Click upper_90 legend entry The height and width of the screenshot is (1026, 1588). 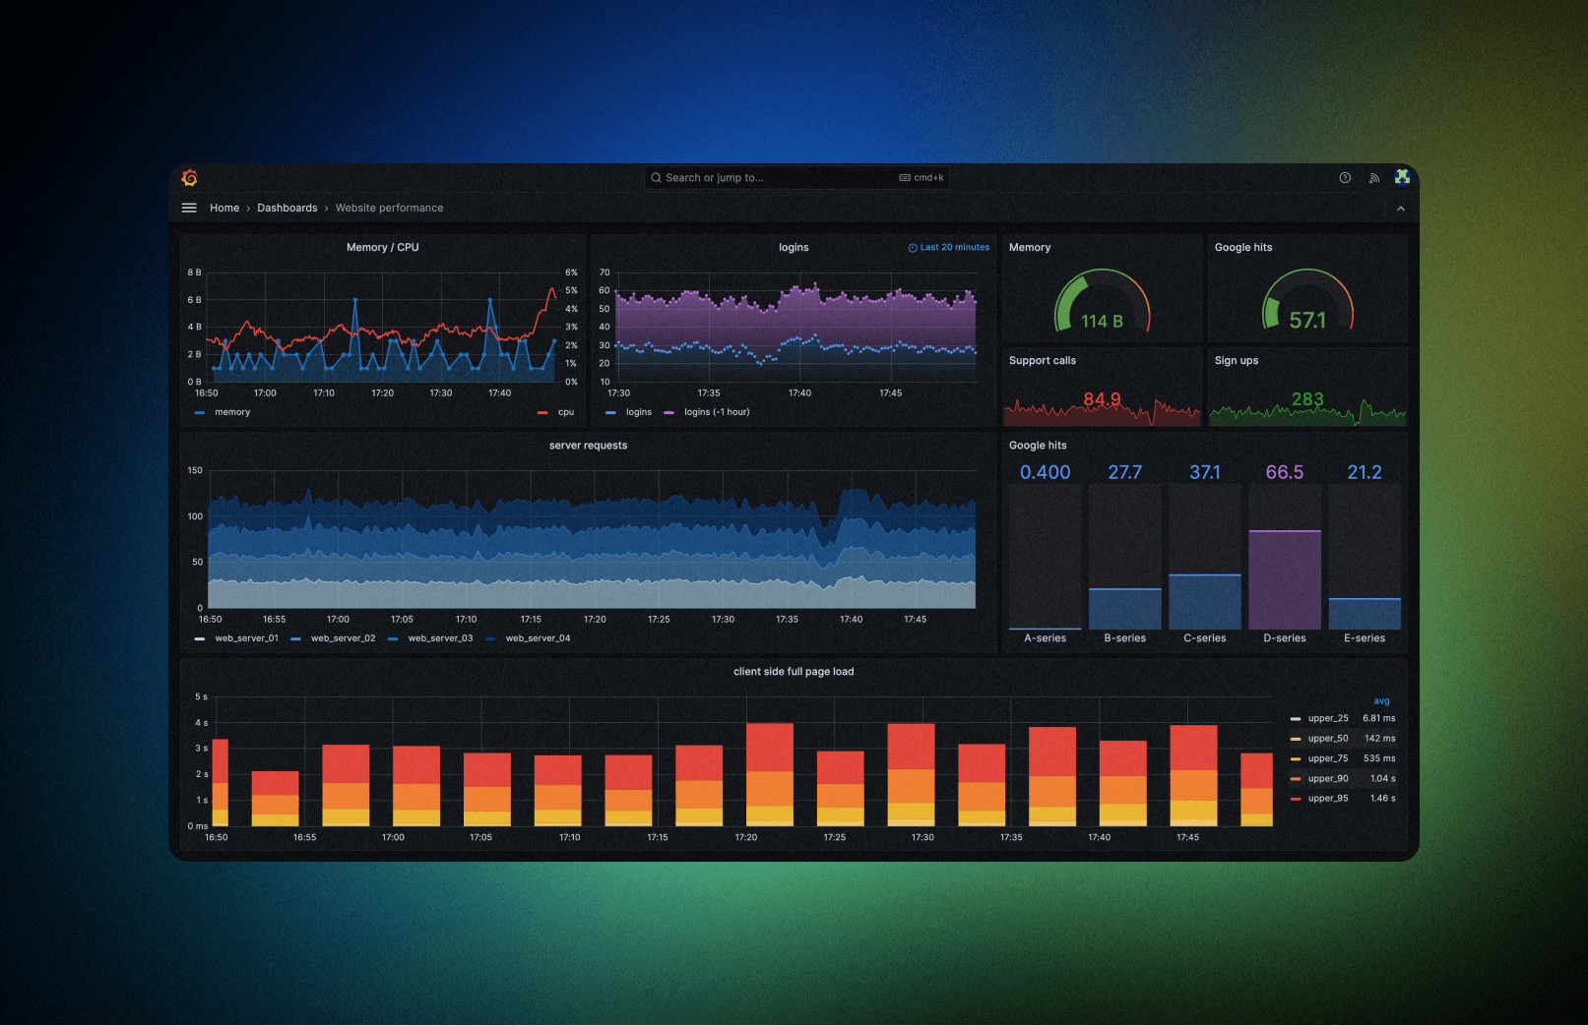point(1328,779)
